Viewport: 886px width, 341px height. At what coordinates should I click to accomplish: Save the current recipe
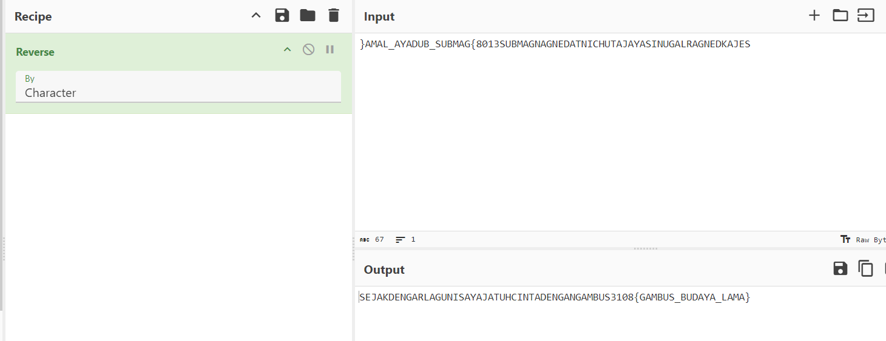[282, 16]
